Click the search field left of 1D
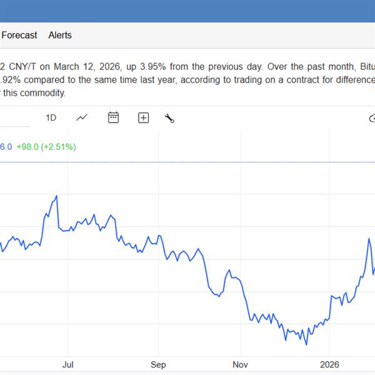This screenshot has width=375, height=375. (x=14, y=117)
